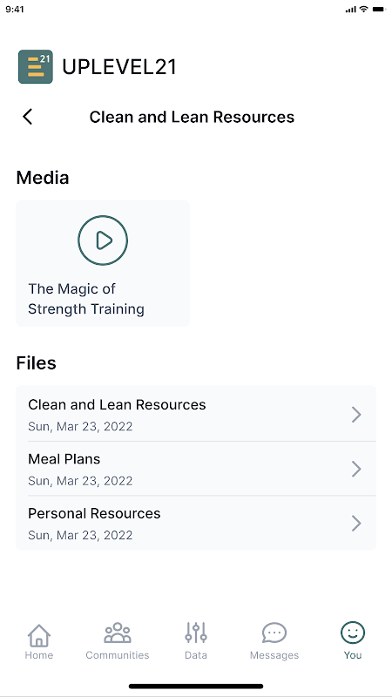Tap the back arrow icon

tap(28, 117)
